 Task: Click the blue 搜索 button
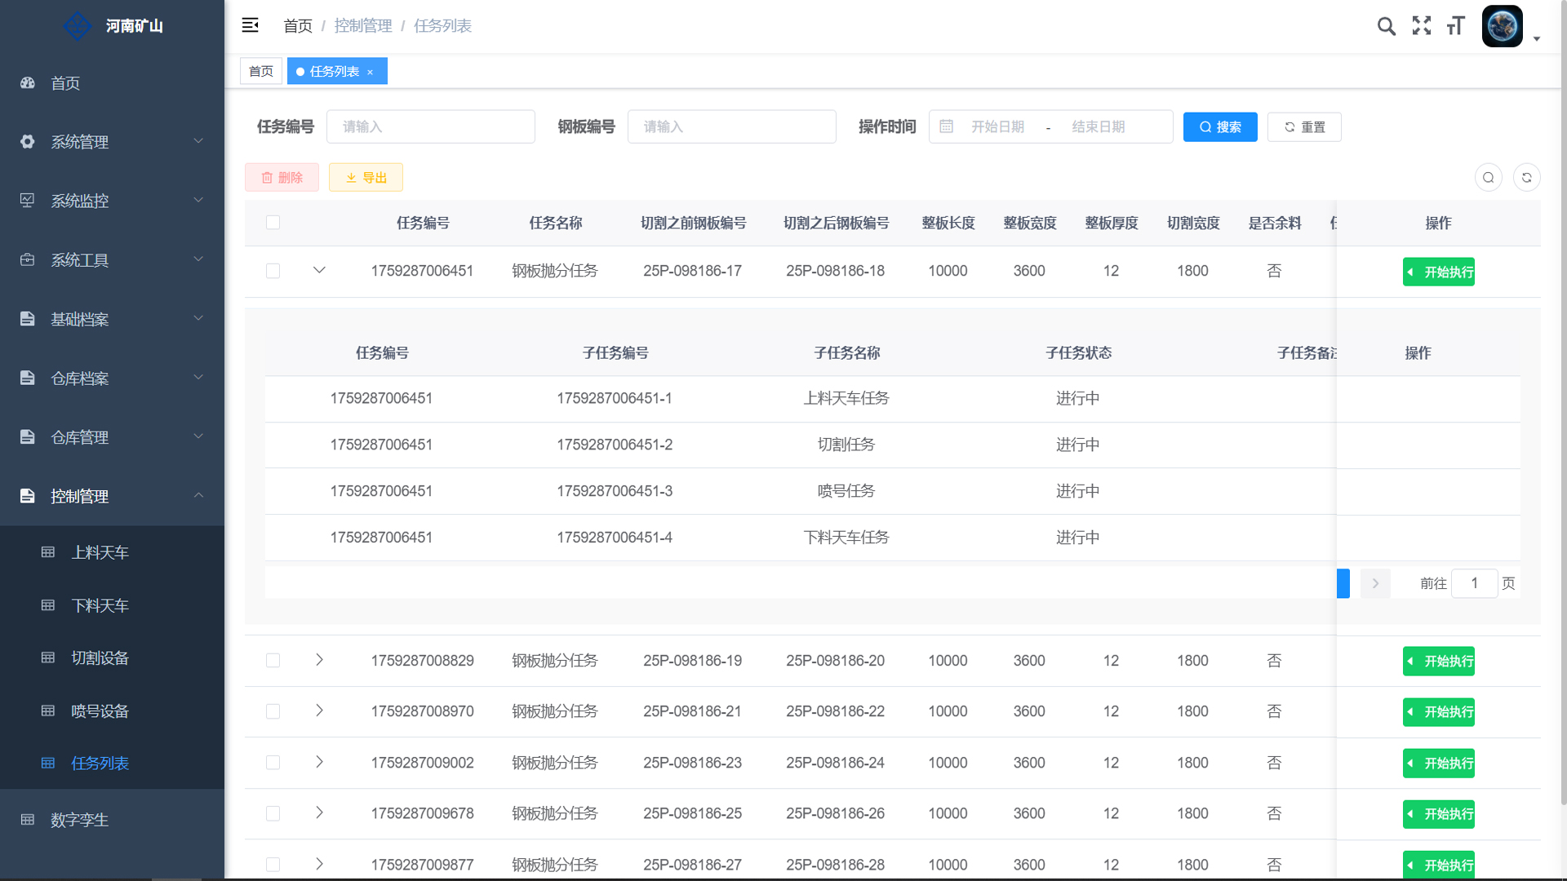pos(1219,127)
